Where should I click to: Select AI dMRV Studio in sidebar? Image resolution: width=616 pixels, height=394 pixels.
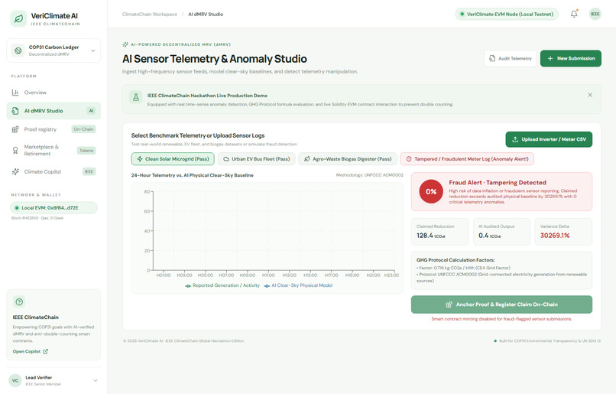(53, 111)
